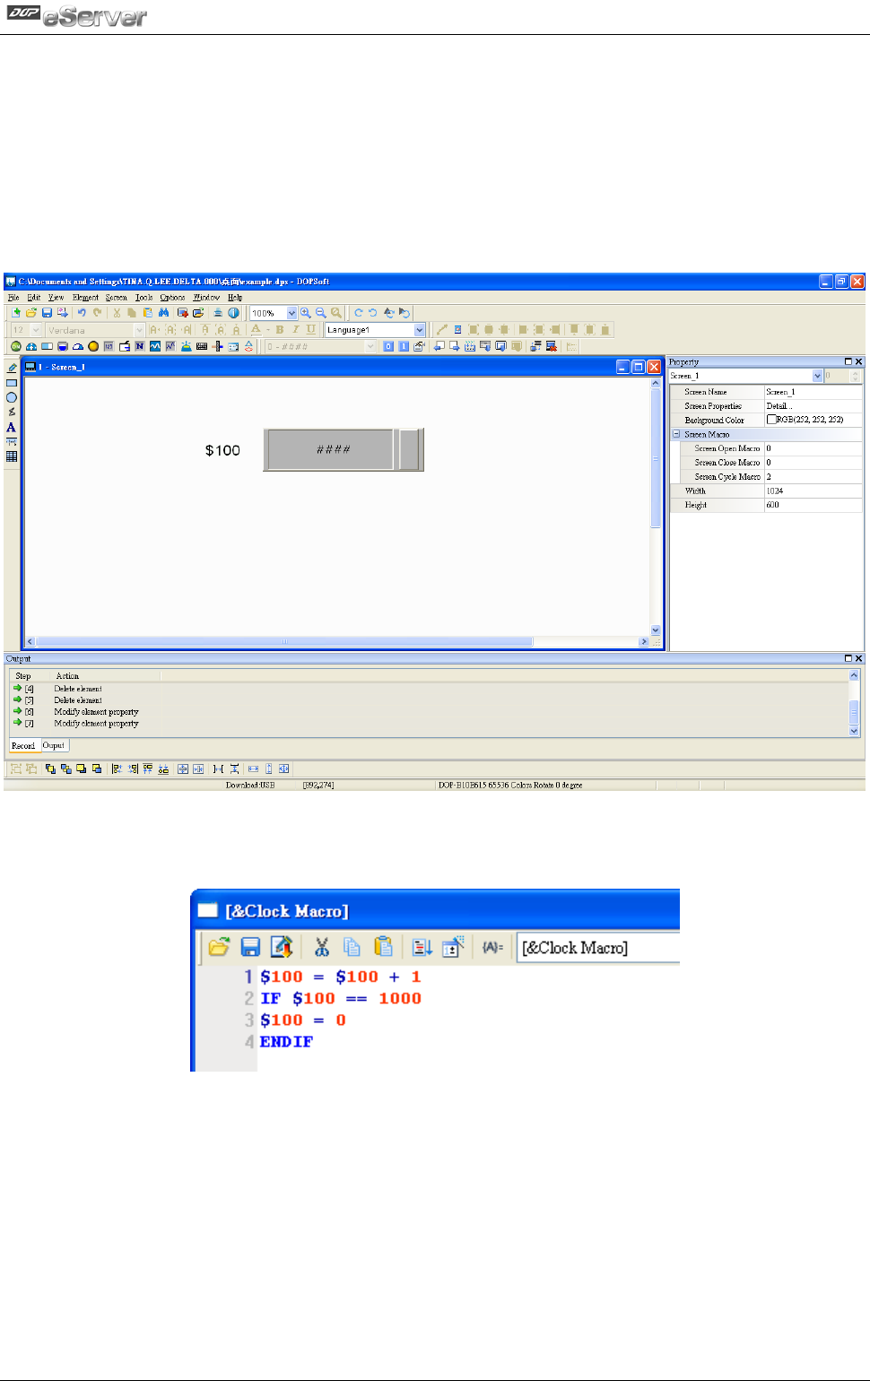The width and height of the screenshot is (870, 1381).
Task: Click the Open folder icon in DOPSoft toolbar
Action: tap(30, 313)
